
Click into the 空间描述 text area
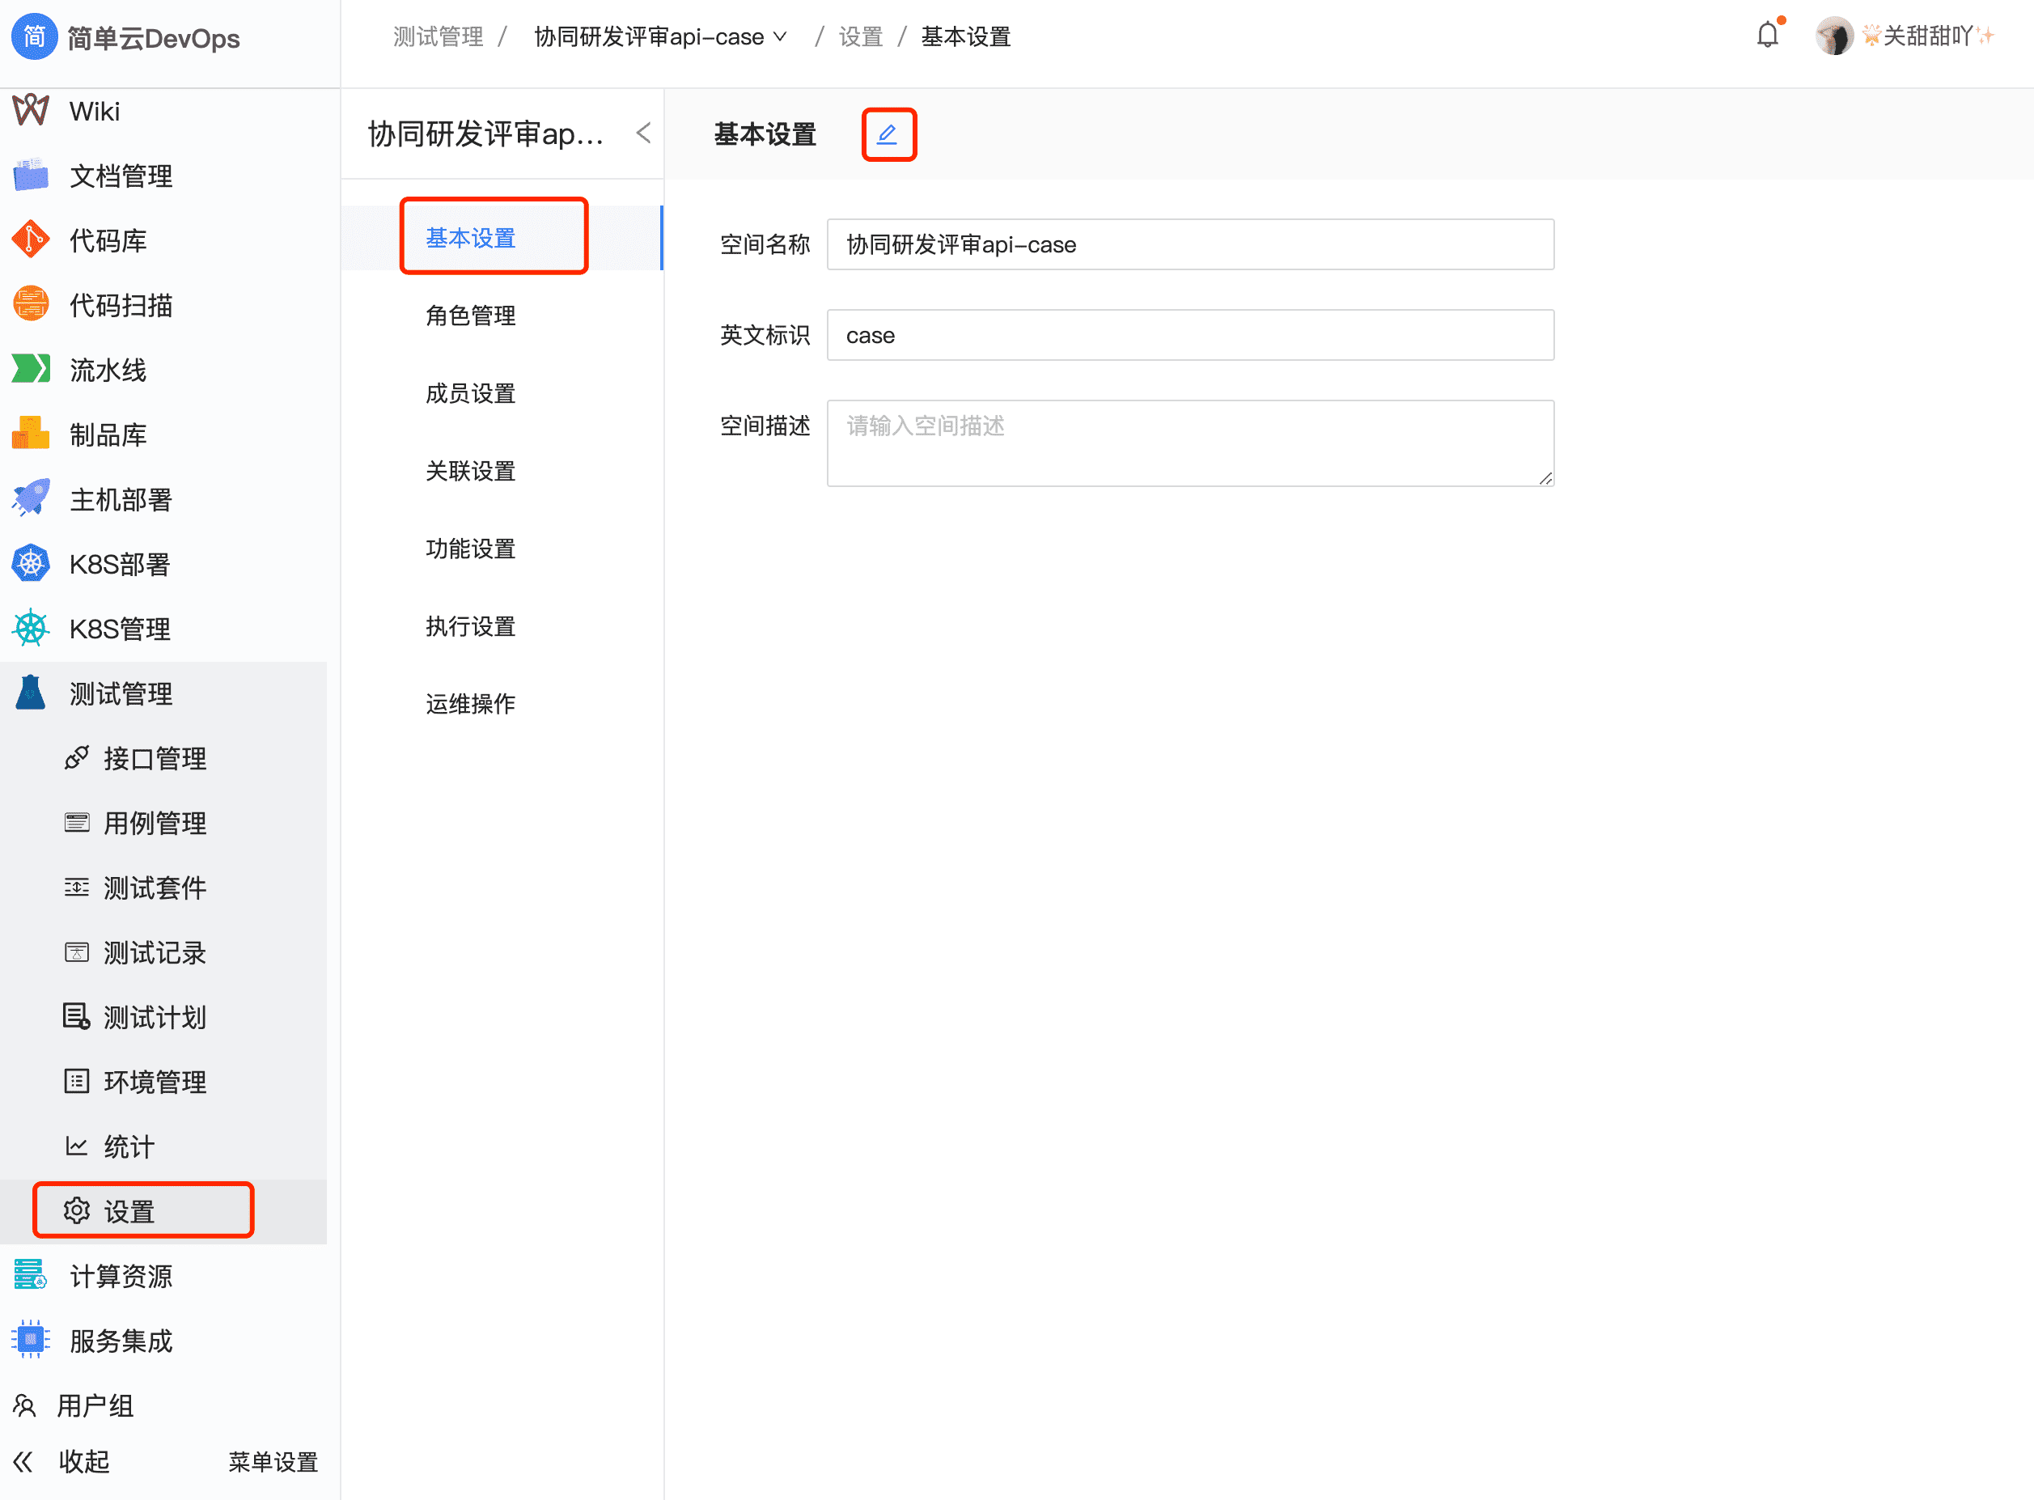coord(1189,443)
